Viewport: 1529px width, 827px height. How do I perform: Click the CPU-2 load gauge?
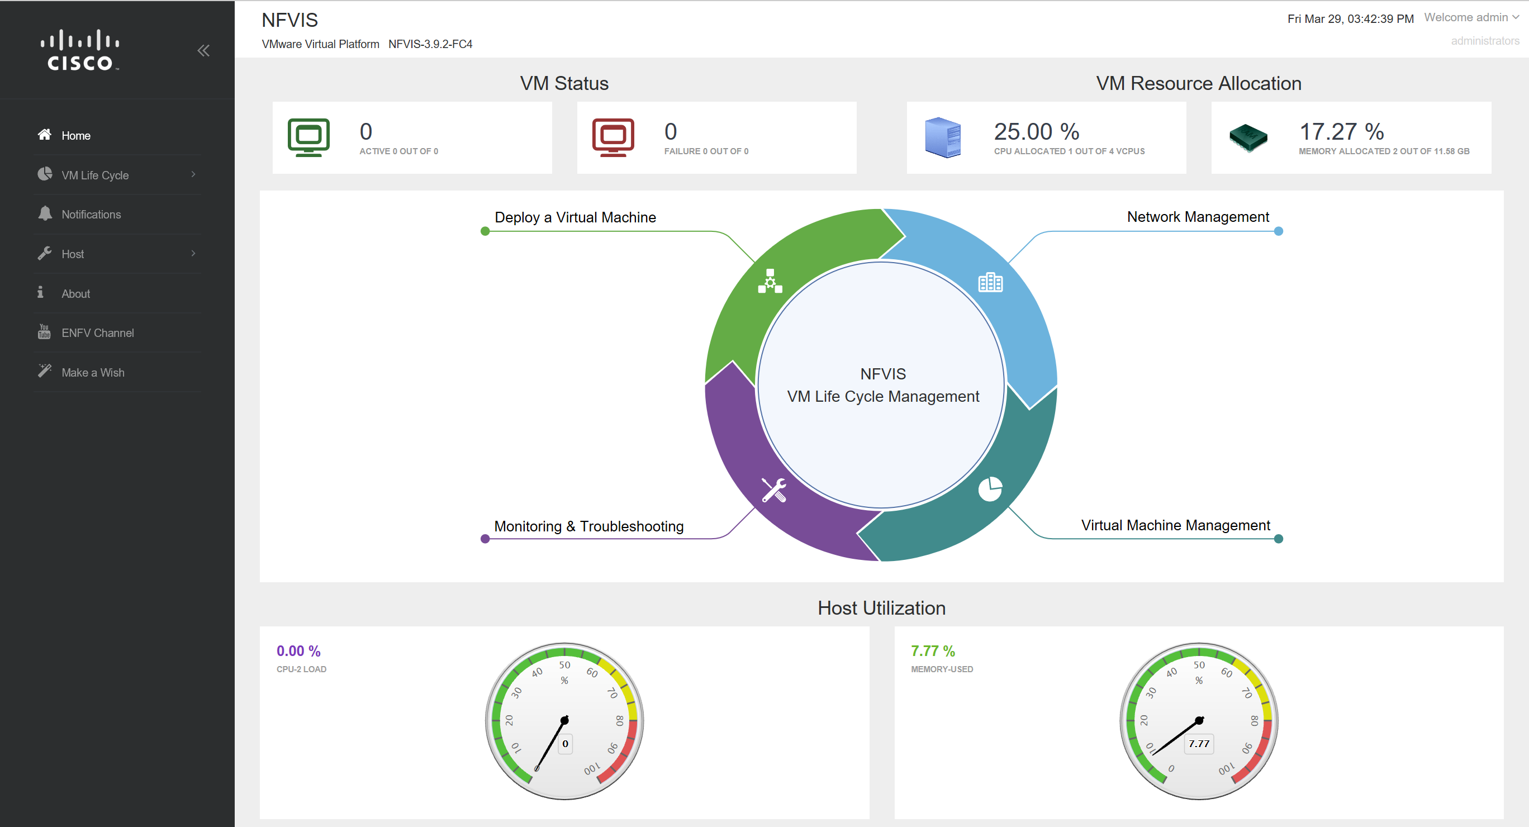pos(564,721)
